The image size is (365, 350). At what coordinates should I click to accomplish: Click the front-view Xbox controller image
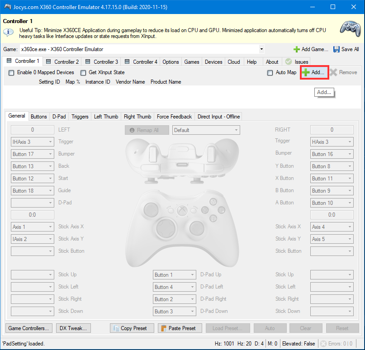click(x=182, y=229)
